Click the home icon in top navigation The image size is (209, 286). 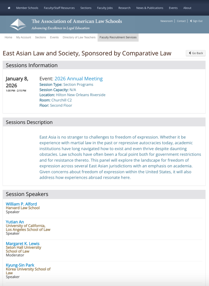(9, 8)
